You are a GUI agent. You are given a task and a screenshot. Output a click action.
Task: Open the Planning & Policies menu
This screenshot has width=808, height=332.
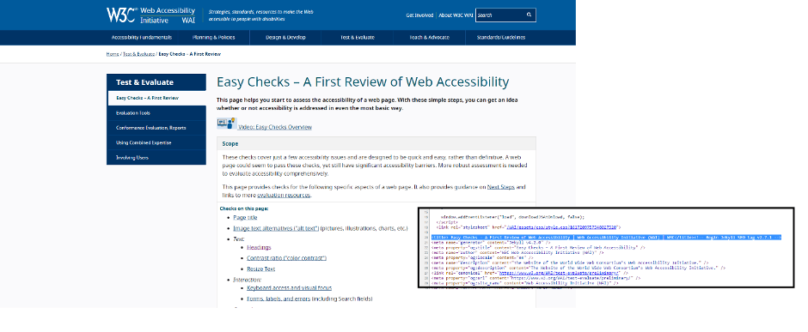pyautogui.click(x=213, y=38)
